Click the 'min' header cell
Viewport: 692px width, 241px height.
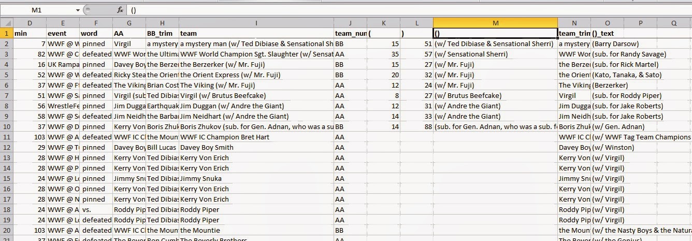[30, 33]
